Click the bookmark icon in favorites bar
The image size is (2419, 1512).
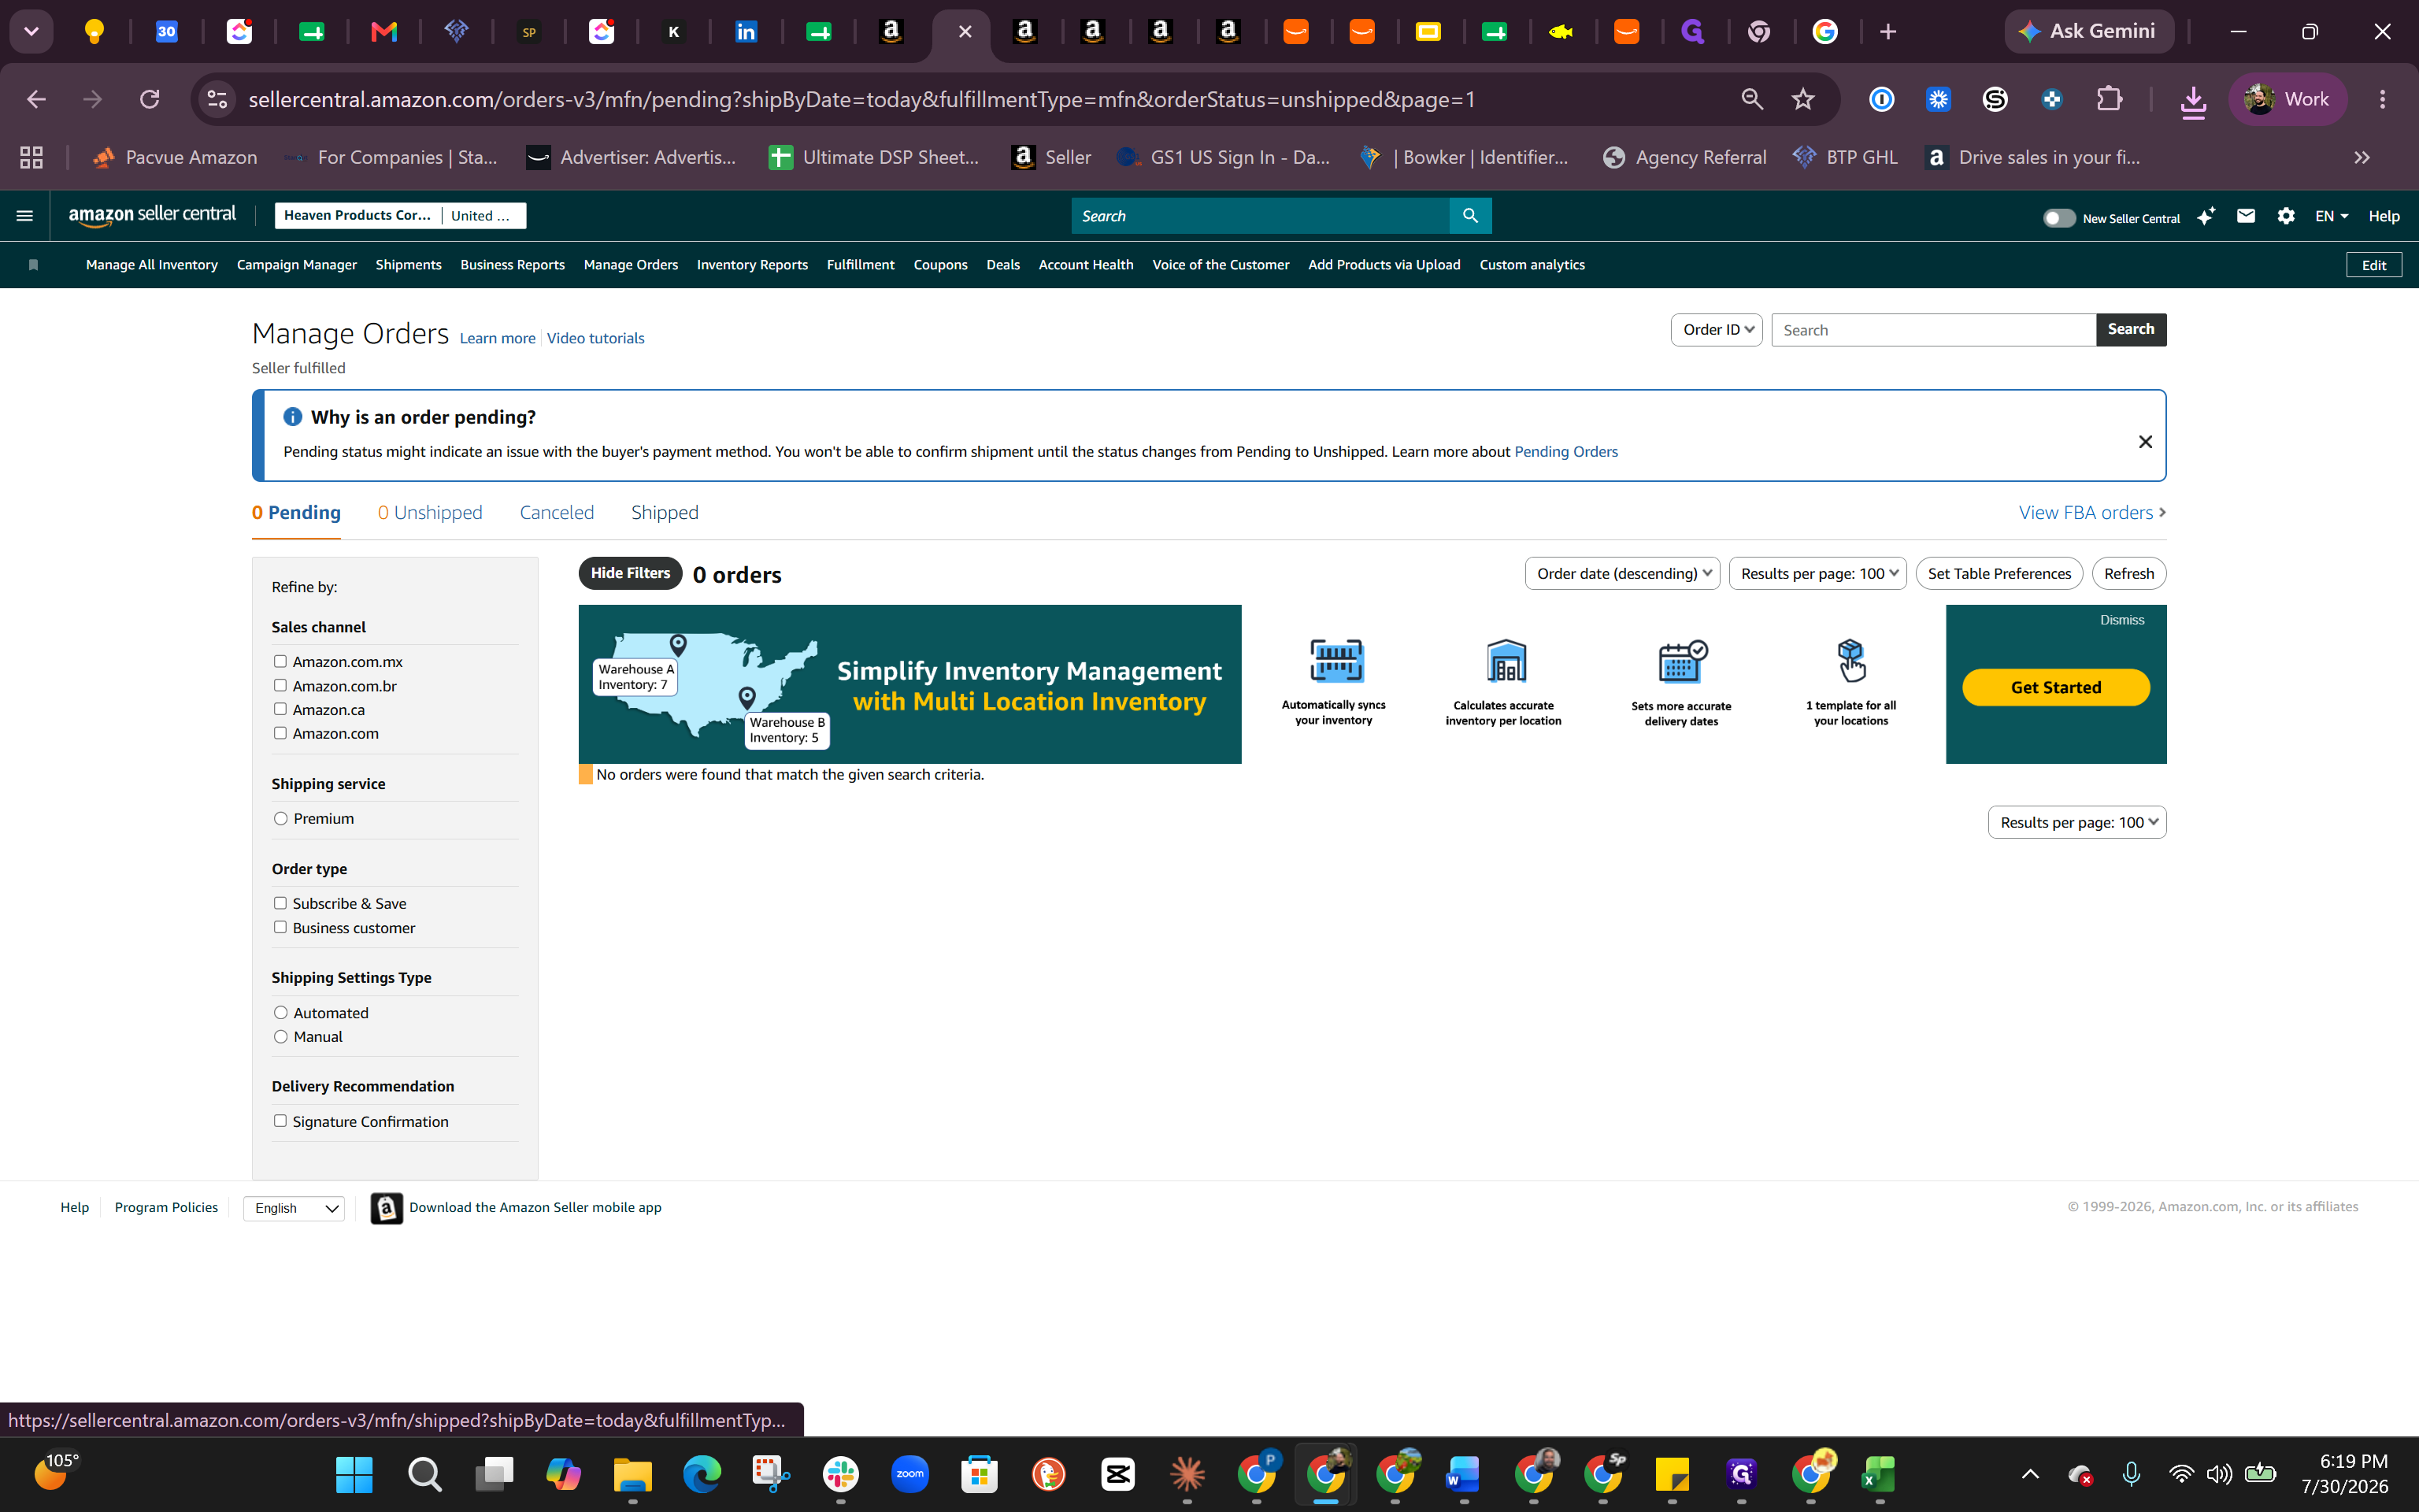point(33,265)
